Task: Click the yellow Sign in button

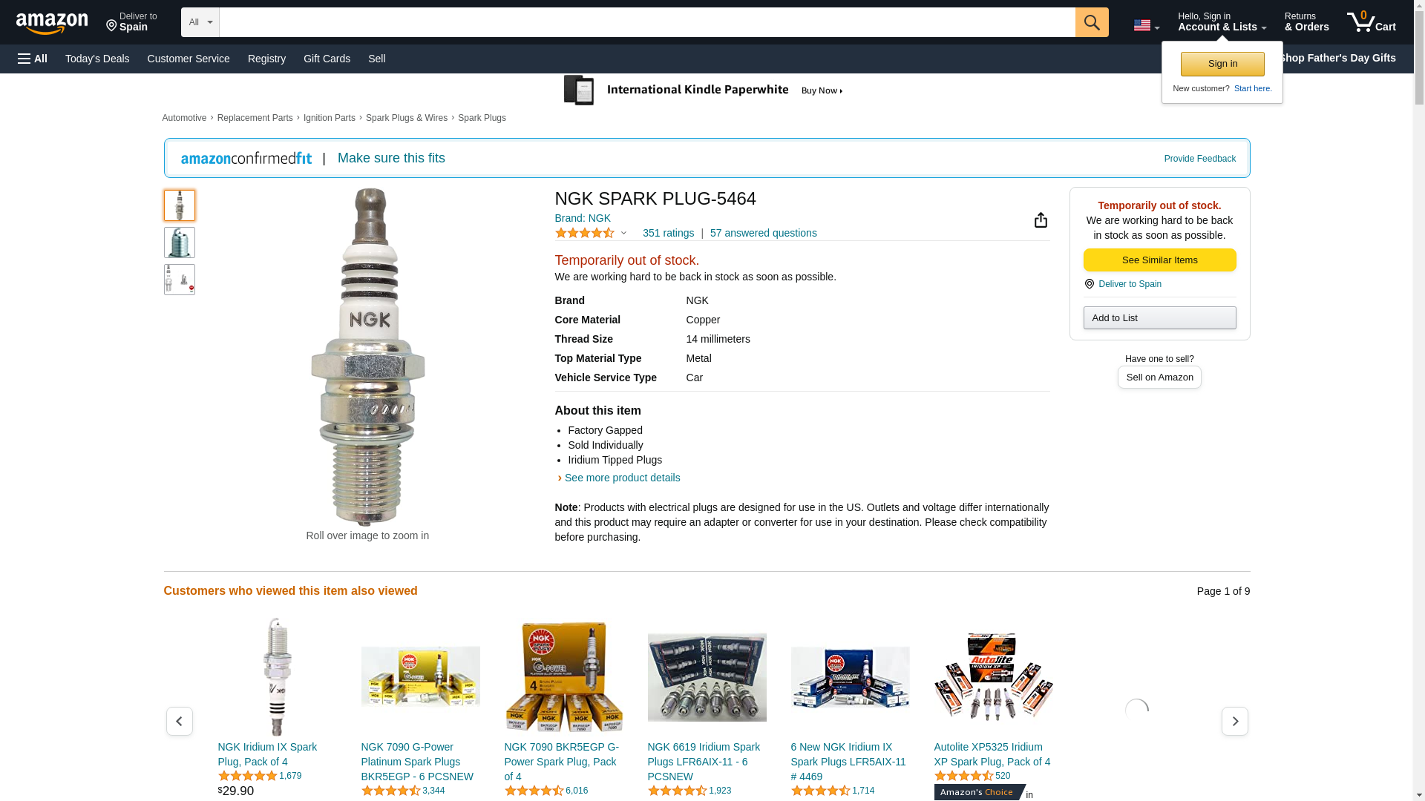Action: point(1222,64)
